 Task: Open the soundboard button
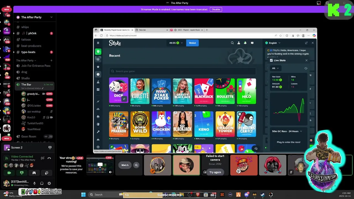(46, 173)
